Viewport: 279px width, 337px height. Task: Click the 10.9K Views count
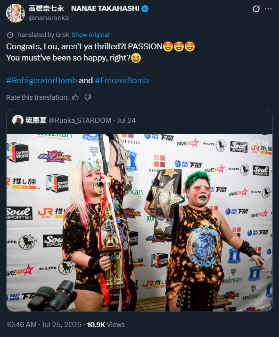click(106, 325)
